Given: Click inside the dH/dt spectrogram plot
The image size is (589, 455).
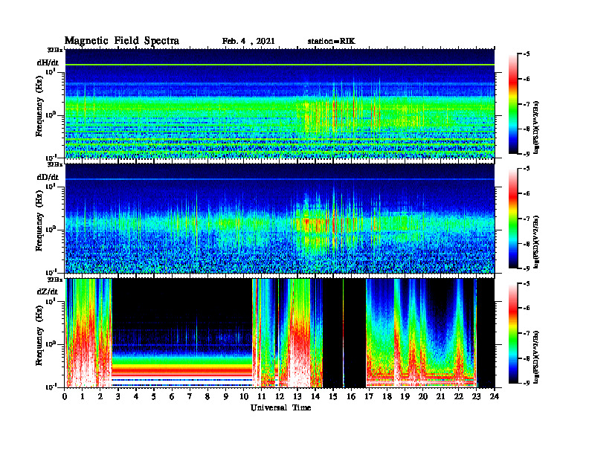Looking at the screenshot, I should (x=280, y=103).
